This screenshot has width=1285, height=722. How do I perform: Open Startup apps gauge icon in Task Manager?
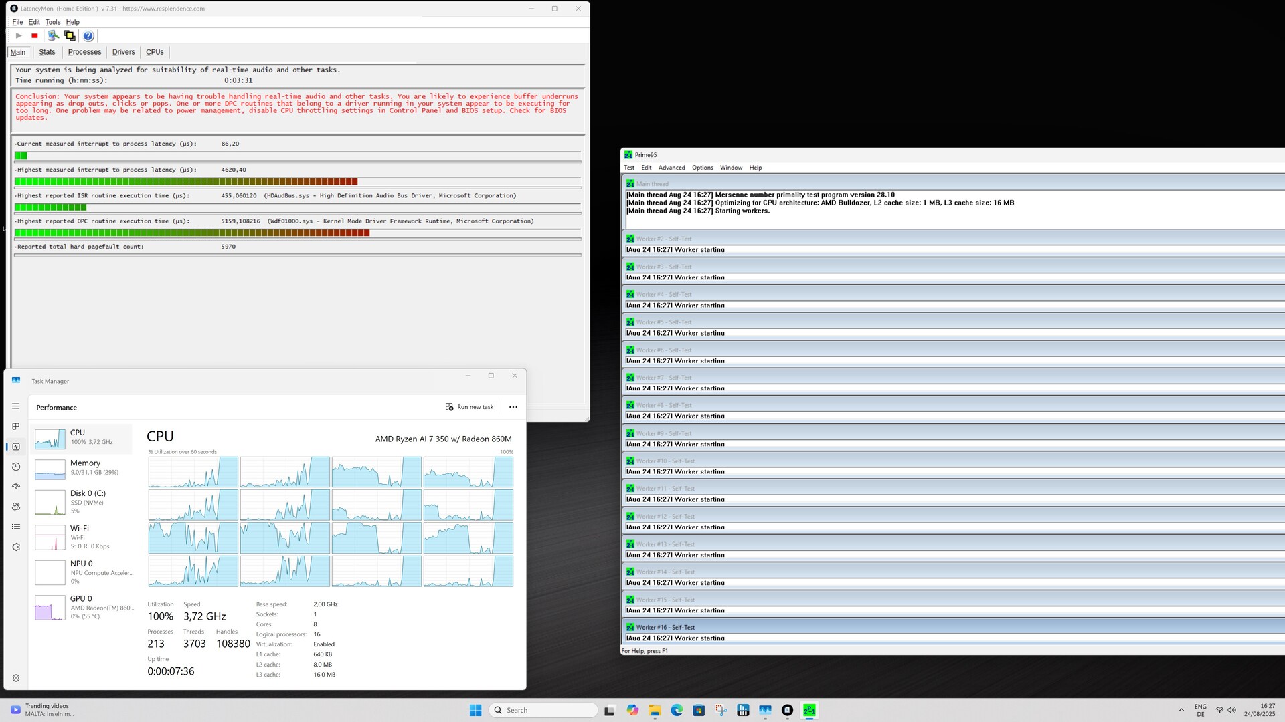coord(16,487)
